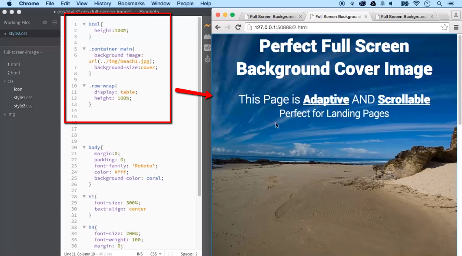Select style2.css in Working Files
Image resolution: width=462 pixels, height=256 pixels.
coord(18,33)
